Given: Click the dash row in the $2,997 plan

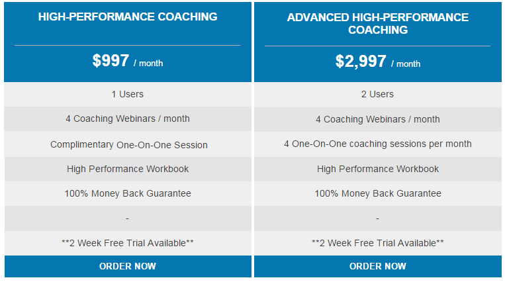Looking at the screenshot, I should pyautogui.click(x=378, y=218).
